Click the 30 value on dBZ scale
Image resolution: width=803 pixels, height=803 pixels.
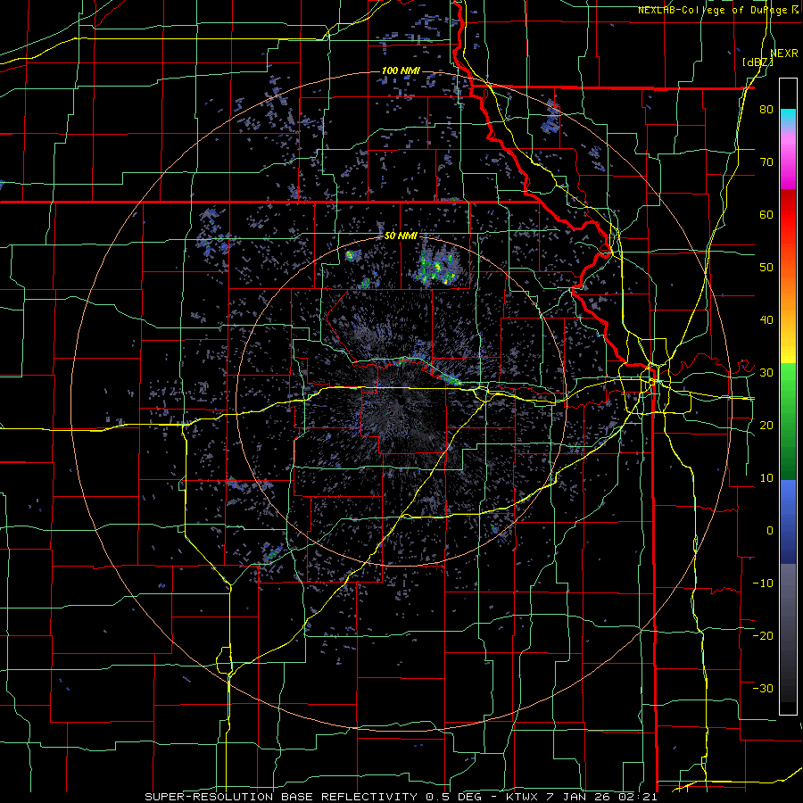(x=766, y=373)
